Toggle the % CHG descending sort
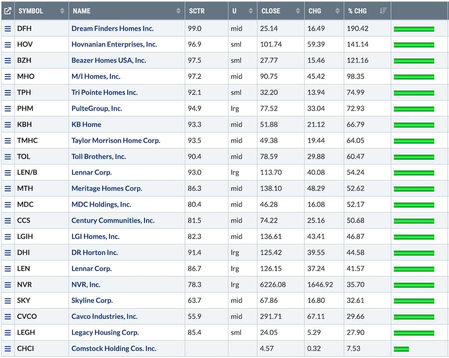Viewport: 449px width, 358px height. 383,10
